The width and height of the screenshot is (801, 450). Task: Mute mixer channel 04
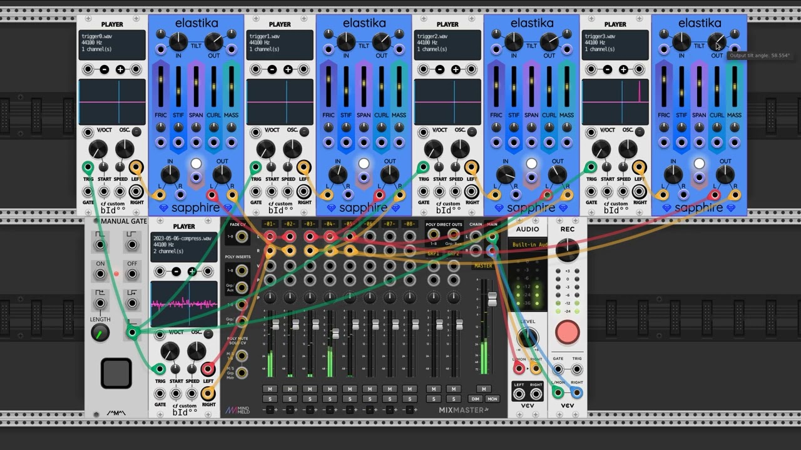click(330, 389)
